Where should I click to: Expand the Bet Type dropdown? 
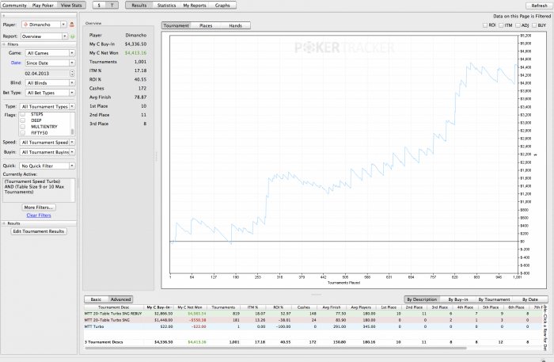(46, 92)
